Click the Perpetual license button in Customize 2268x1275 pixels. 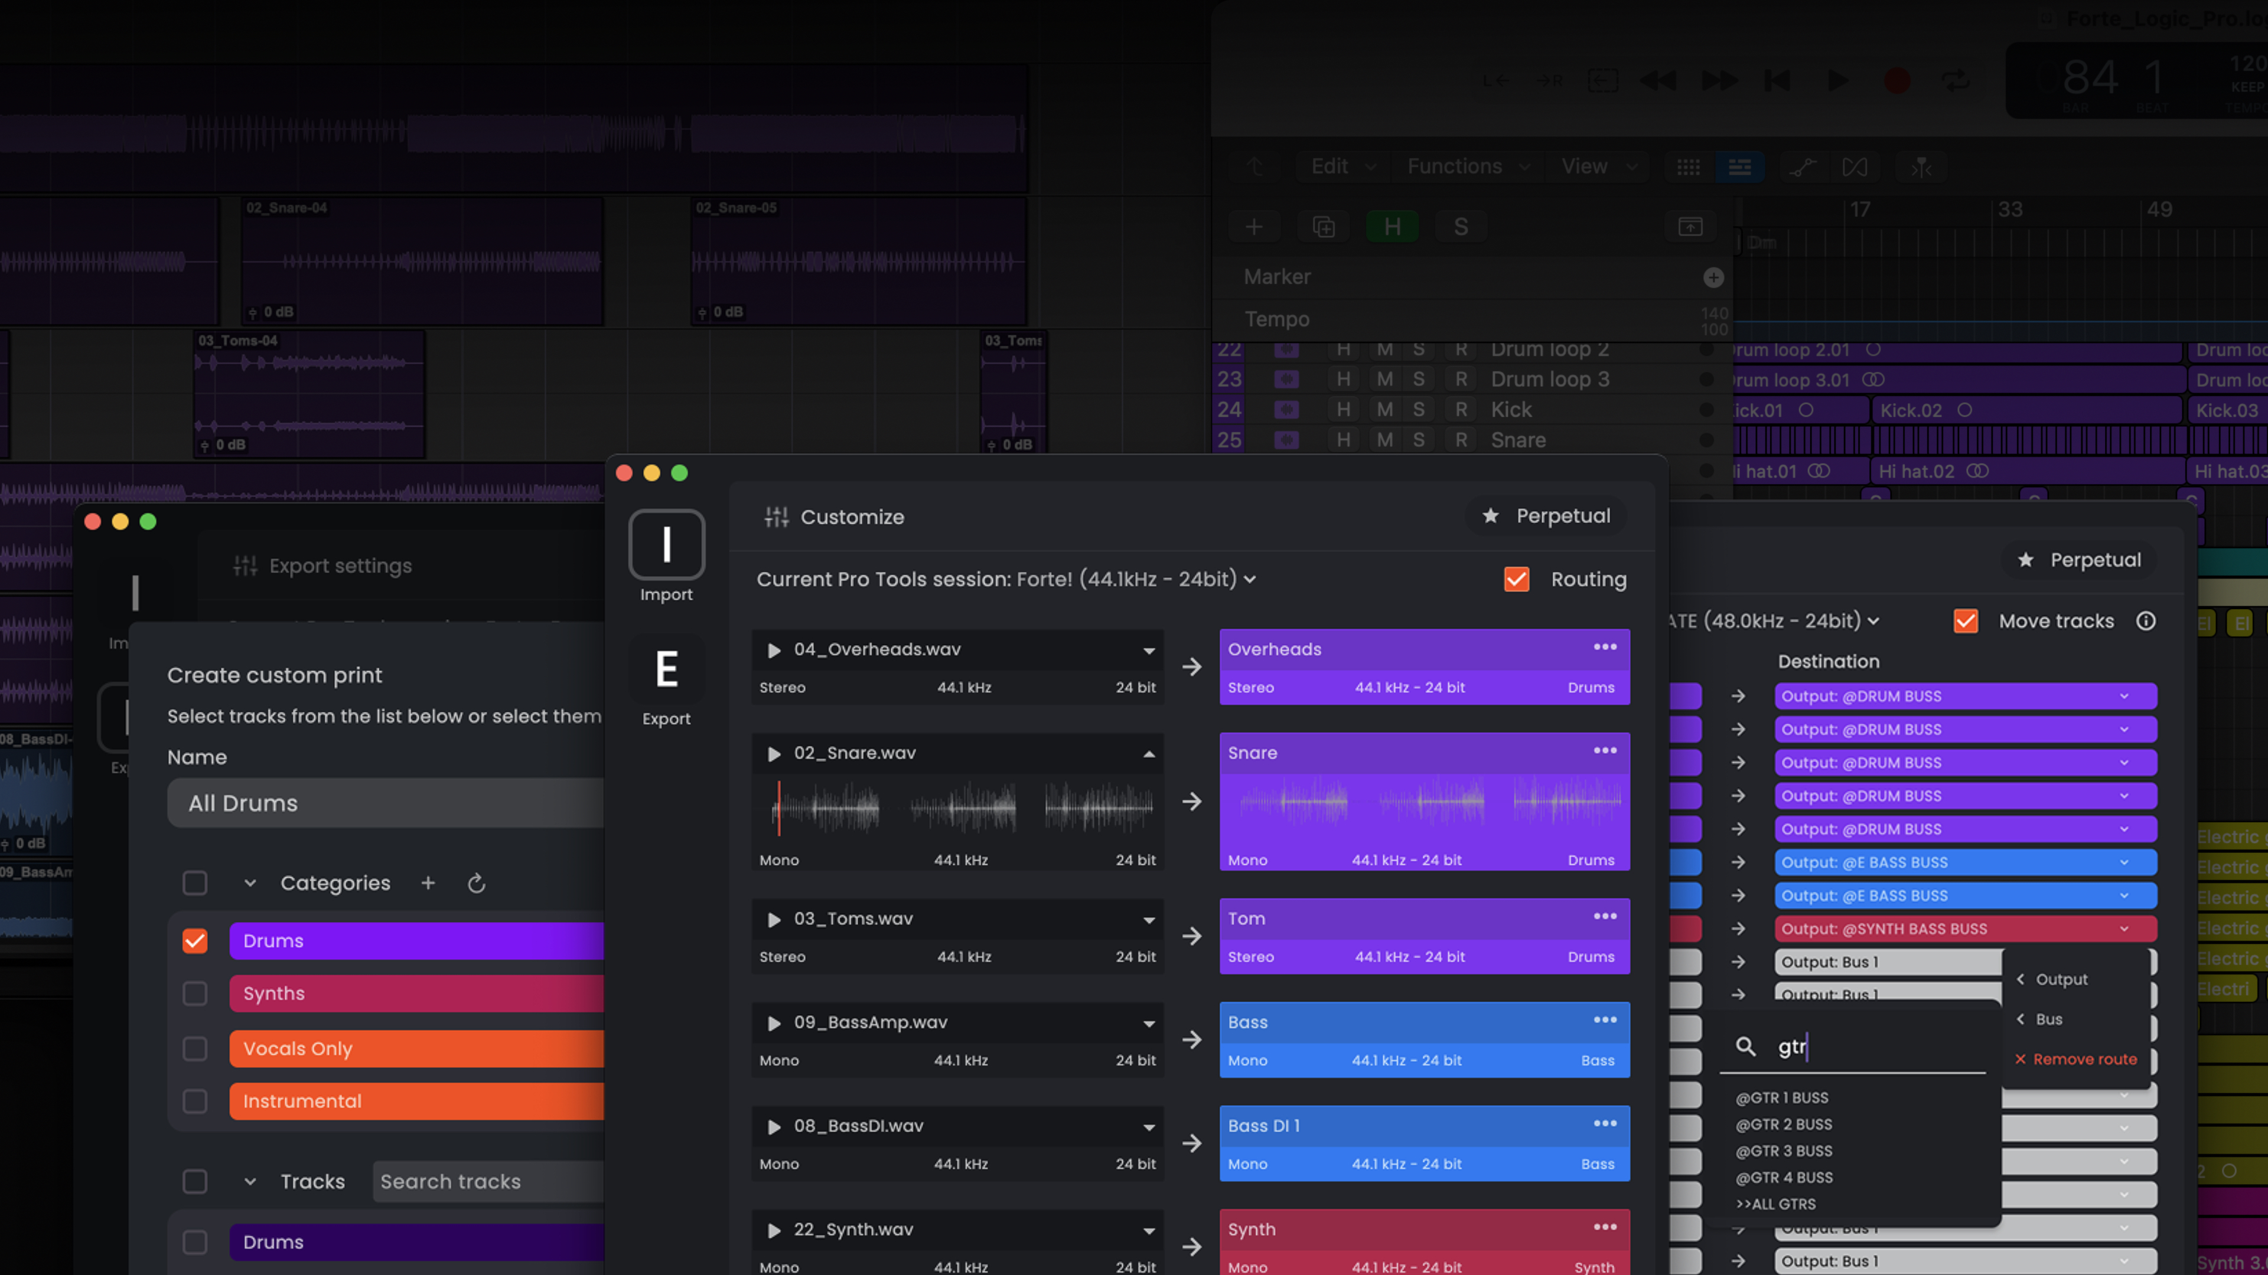[1547, 516]
